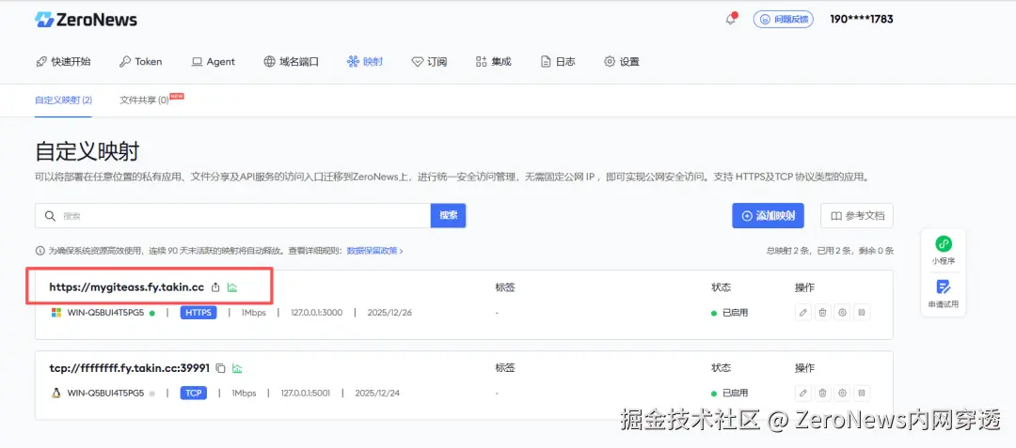Click 申请试用 side widget
This screenshot has width=1016, height=448.
point(944,292)
